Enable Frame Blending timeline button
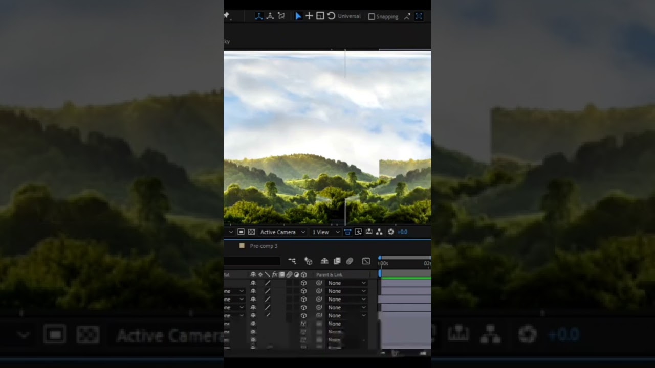Image resolution: width=655 pixels, height=368 pixels. (x=337, y=261)
